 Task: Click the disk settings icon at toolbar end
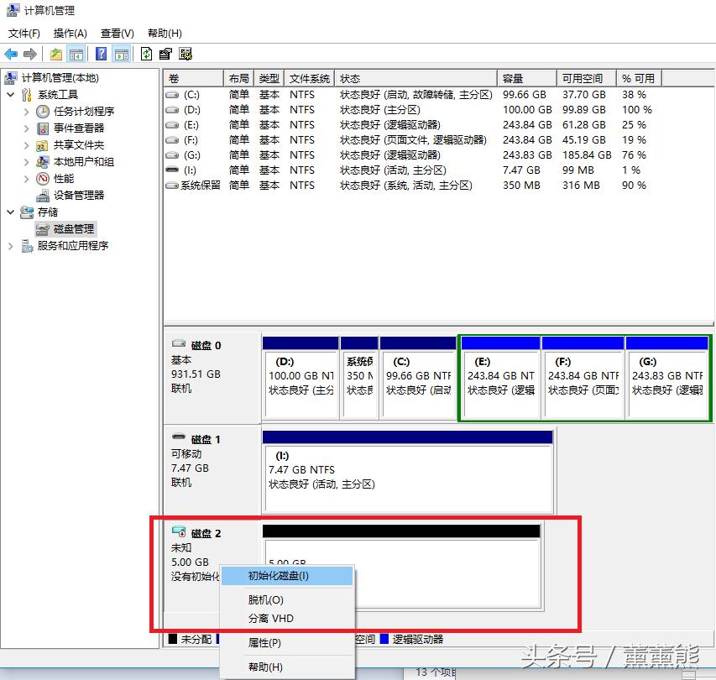[x=186, y=54]
